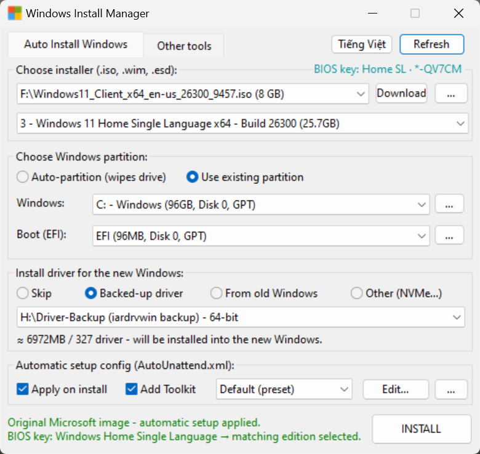Screen dimensions: 480x454
Task: Click the Choose Windows partition label
Action: [x=82, y=157]
